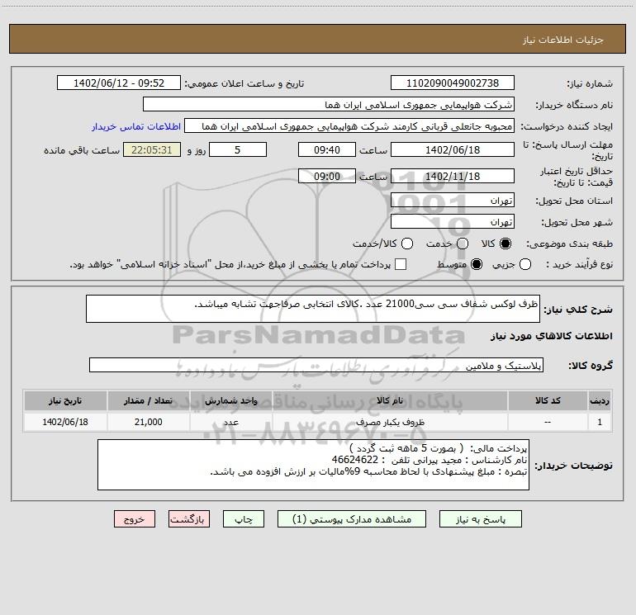Click price validity date 1402/11/18 field

[x=453, y=176]
